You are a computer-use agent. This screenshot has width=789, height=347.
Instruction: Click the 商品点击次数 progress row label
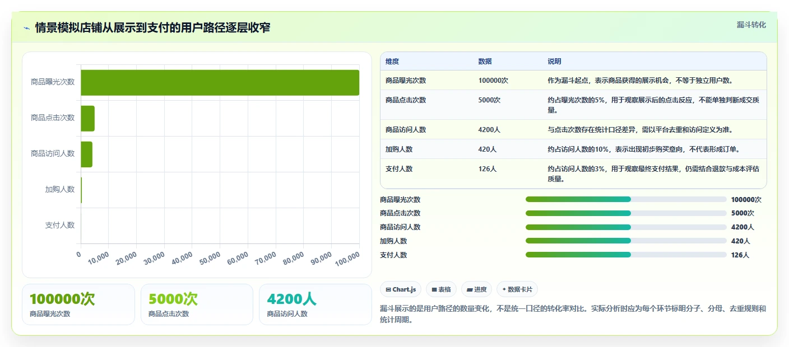click(400, 213)
